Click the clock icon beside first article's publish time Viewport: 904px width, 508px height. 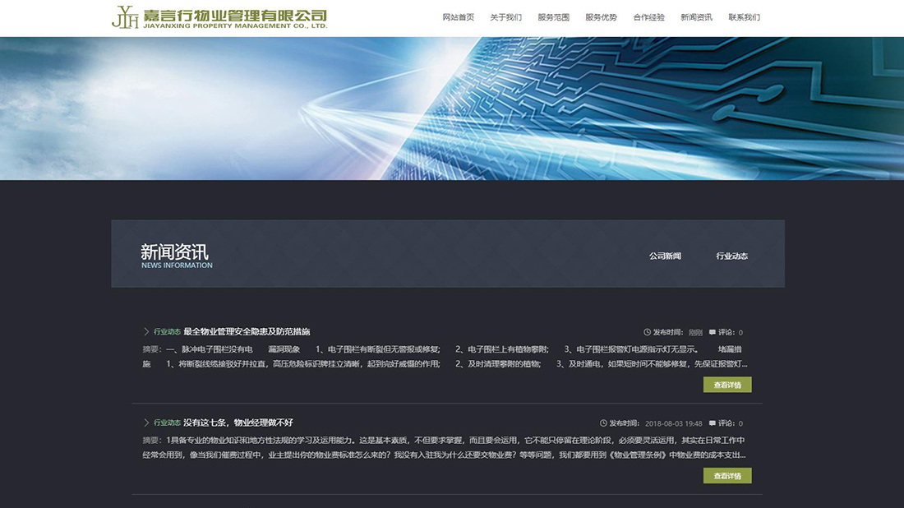(648, 332)
